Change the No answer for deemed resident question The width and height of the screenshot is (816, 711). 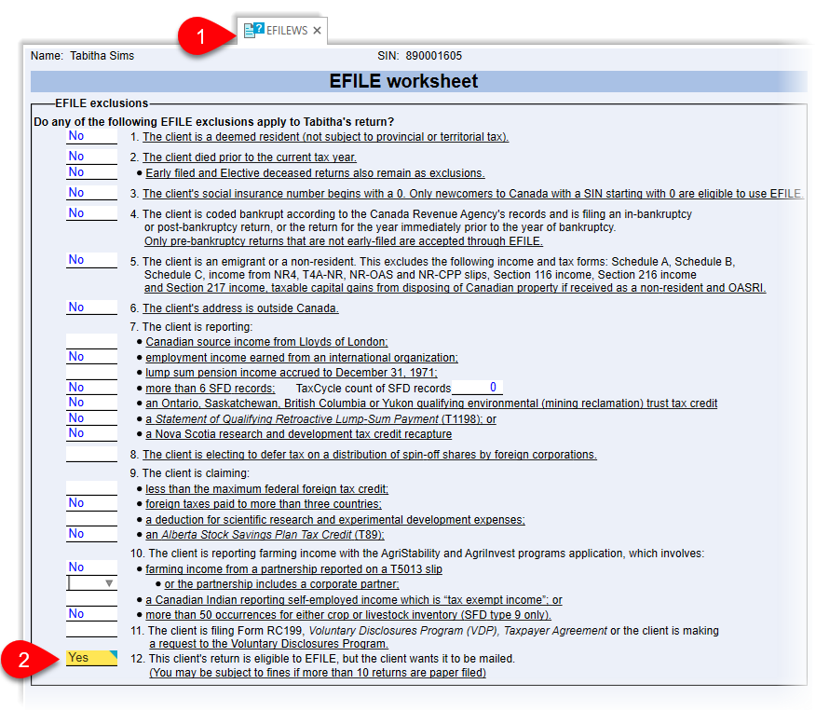[x=90, y=136]
